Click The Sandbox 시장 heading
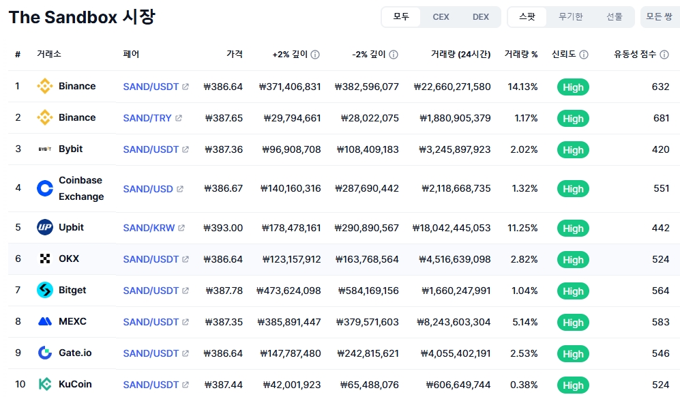680x397 pixels. (82, 17)
